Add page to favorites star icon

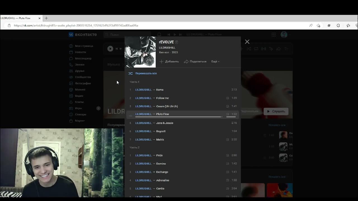[318, 25]
